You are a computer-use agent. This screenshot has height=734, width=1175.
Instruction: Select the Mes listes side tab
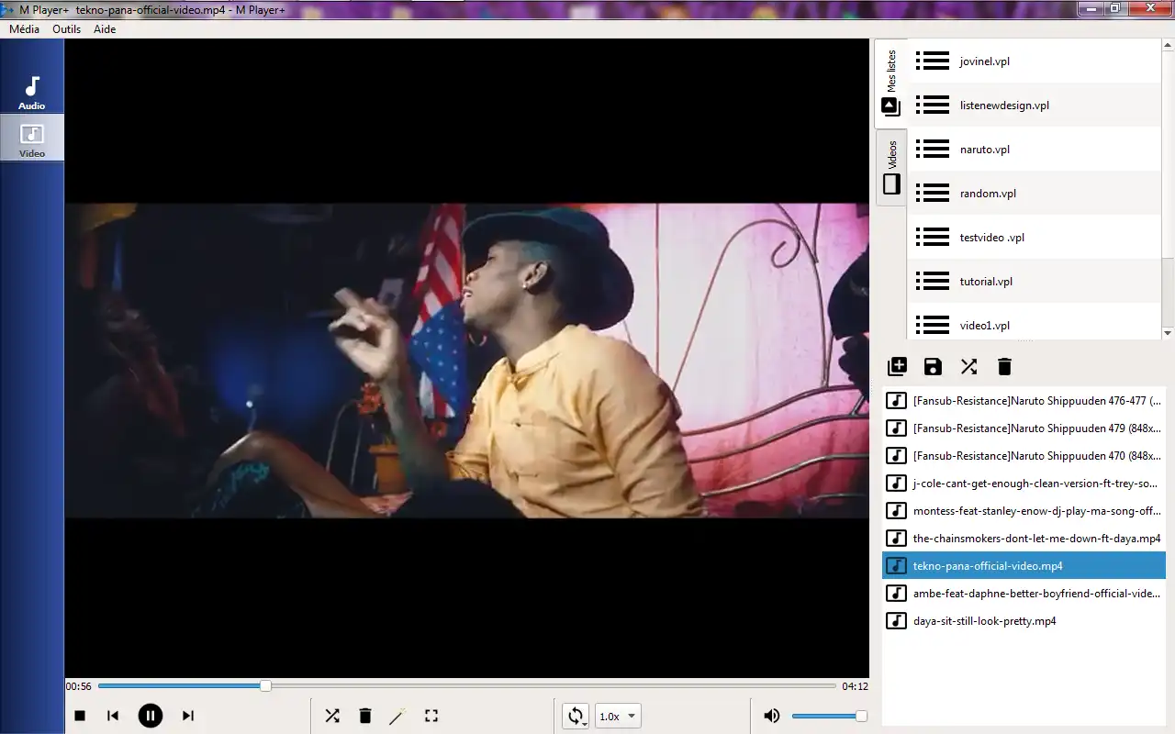(x=890, y=83)
